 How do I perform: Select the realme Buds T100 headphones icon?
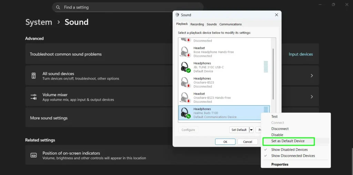[185, 113]
